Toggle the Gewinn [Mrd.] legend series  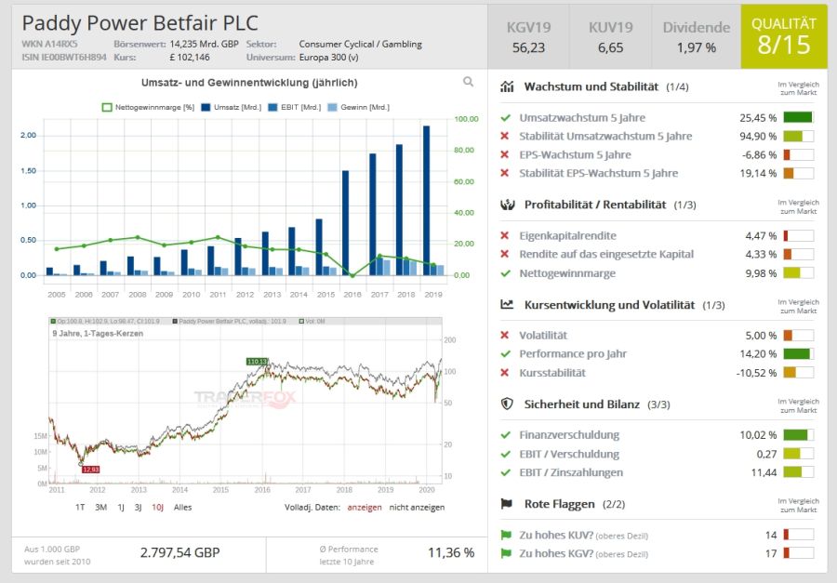click(x=358, y=107)
